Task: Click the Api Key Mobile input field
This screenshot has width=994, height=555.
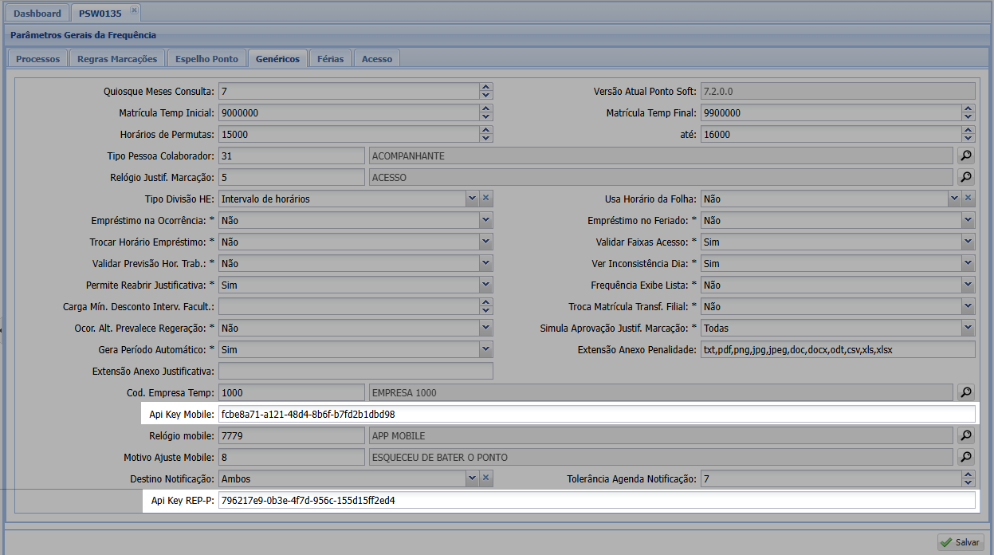Action: click(x=596, y=414)
